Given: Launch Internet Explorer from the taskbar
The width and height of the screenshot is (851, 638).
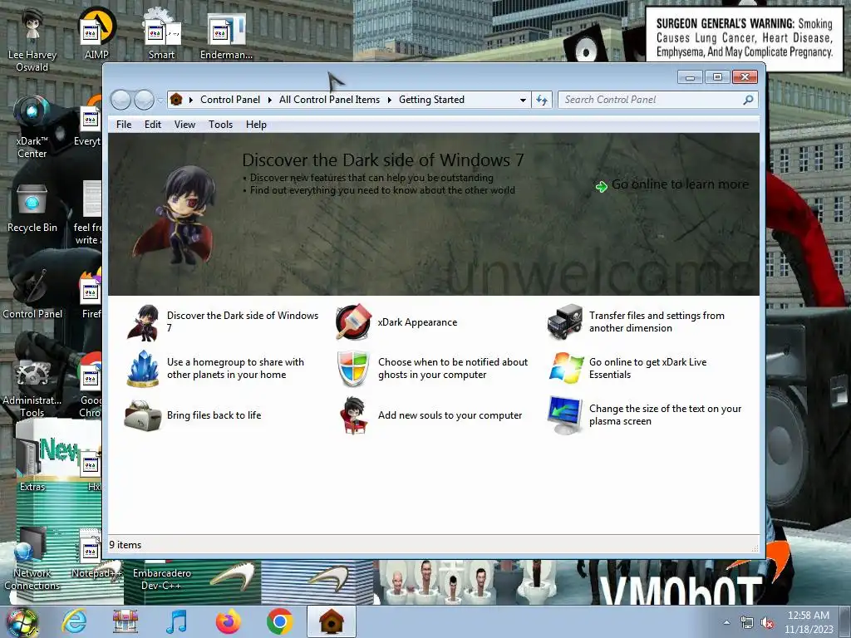Looking at the screenshot, I should coord(74,621).
